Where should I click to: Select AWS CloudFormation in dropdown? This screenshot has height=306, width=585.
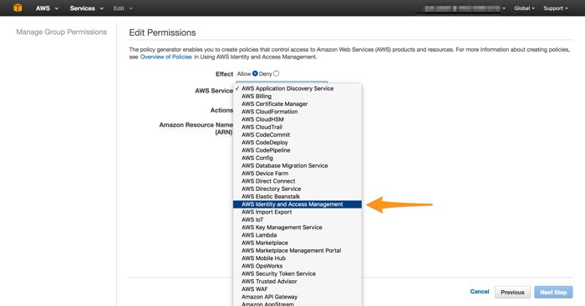tap(298, 112)
